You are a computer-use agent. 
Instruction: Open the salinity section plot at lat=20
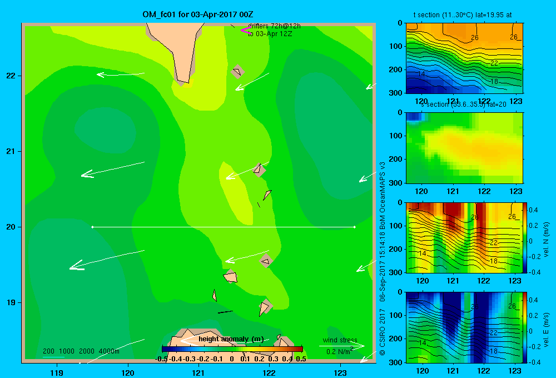click(x=464, y=148)
